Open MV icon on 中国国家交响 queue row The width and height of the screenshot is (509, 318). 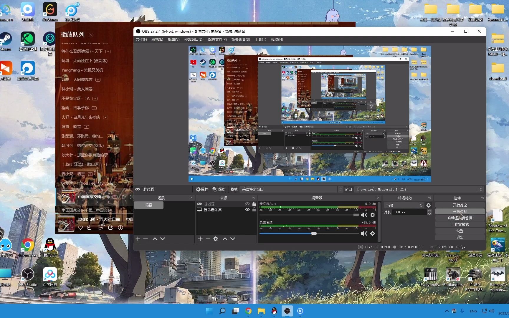pyautogui.click(x=115, y=197)
